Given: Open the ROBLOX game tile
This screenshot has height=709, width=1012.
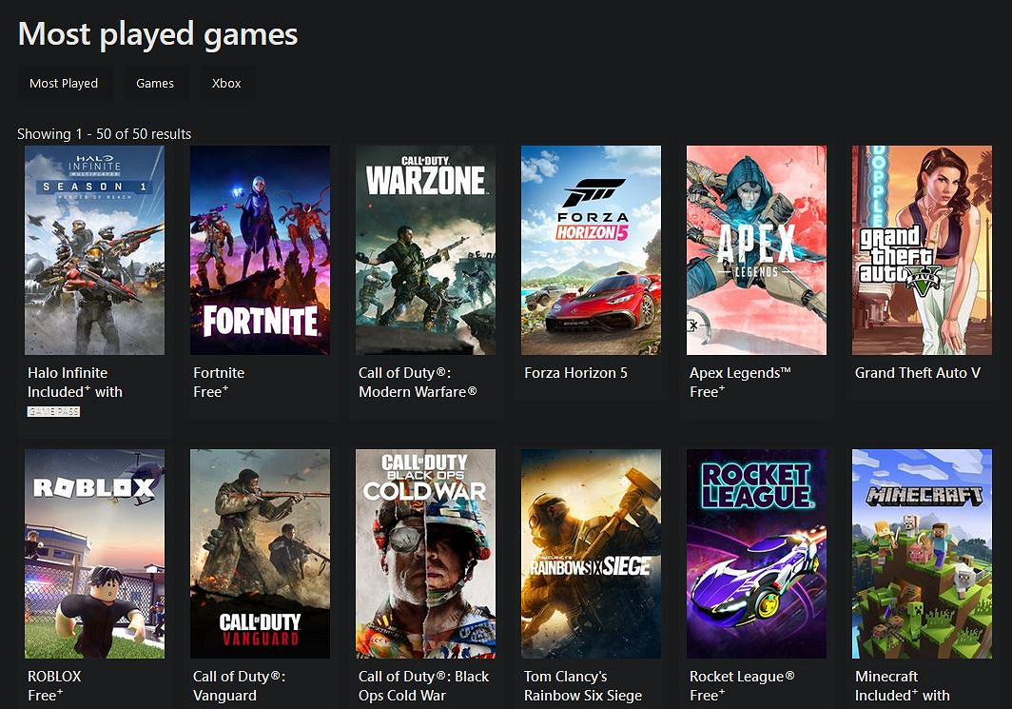Looking at the screenshot, I should pyautogui.click(x=93, y=553).
